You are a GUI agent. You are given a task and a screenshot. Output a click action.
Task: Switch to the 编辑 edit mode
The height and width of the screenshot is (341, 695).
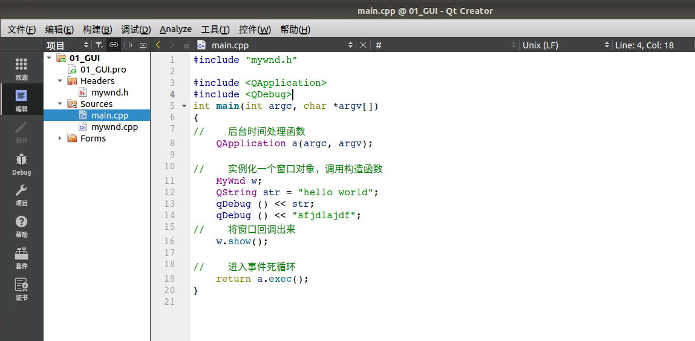coord(21,100)
